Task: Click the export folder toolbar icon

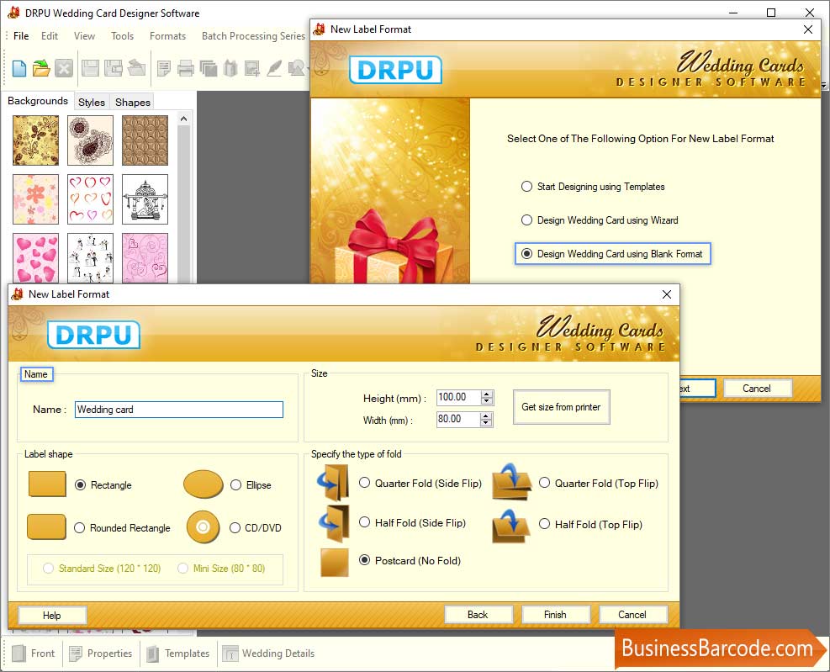Action: coord(136,68)
